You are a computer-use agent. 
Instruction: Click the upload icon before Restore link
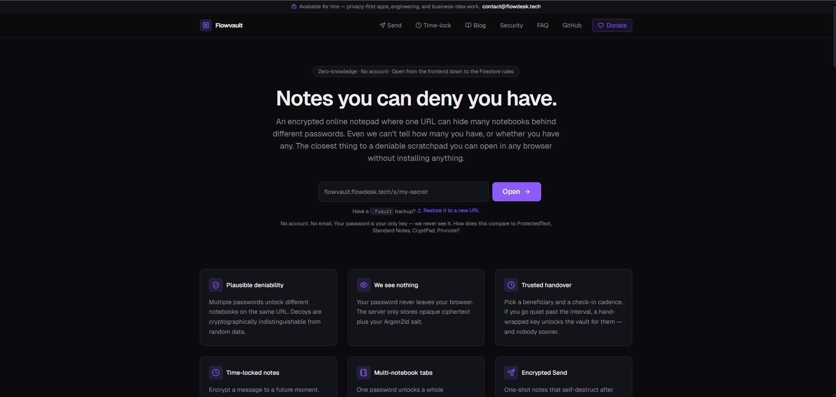click(x=420, y=210)
